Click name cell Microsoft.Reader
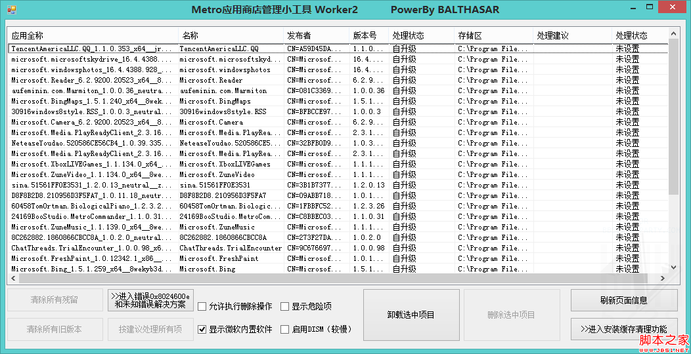The width and height of the screenshot is (691, 354). [x=211, y=80]
